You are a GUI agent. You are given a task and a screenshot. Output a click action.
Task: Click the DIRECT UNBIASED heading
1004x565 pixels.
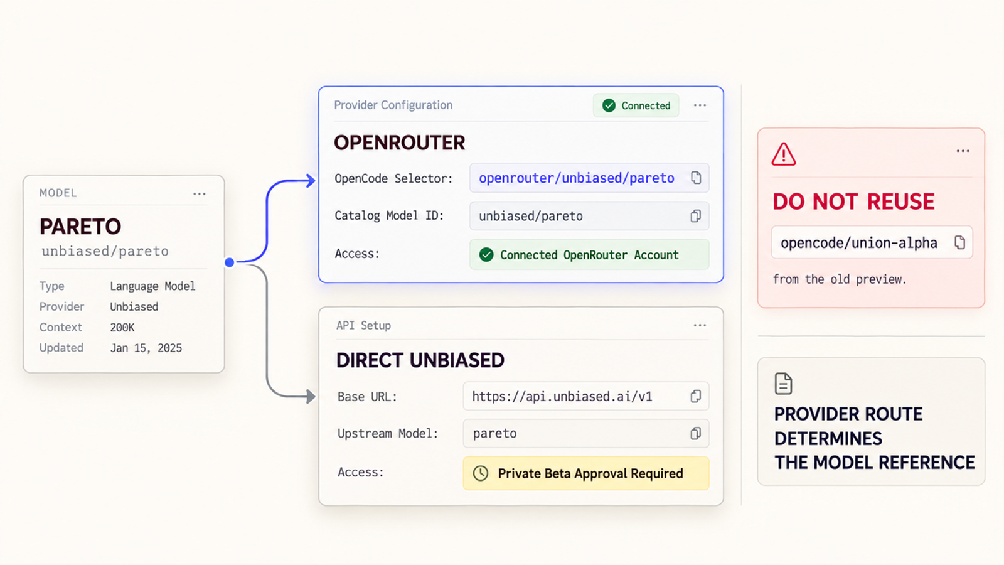click(x=420, y=360)
